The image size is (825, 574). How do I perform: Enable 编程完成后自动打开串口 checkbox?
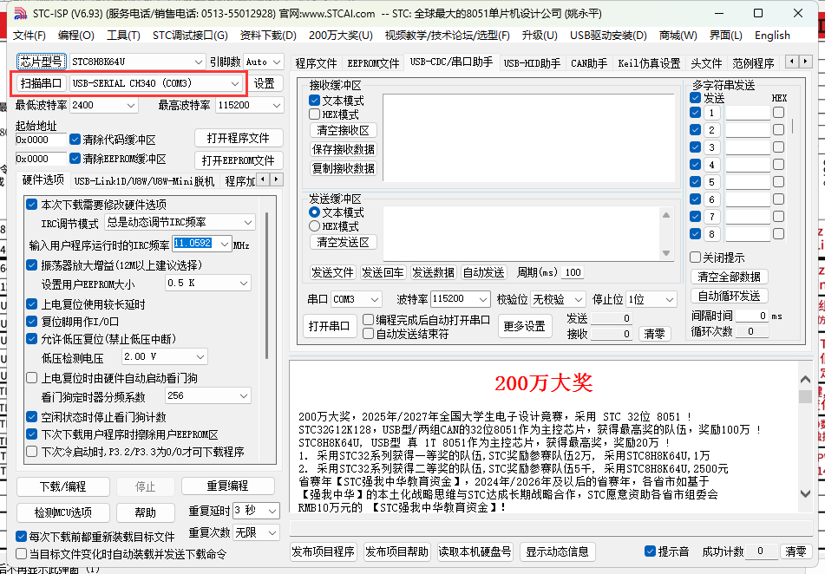click(369, 319)
